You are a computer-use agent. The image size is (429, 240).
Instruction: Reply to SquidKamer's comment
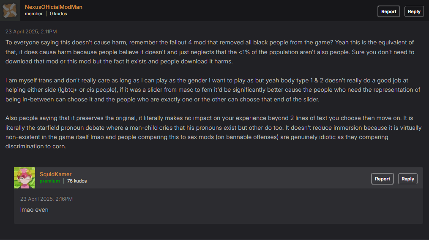coord(408,179)
